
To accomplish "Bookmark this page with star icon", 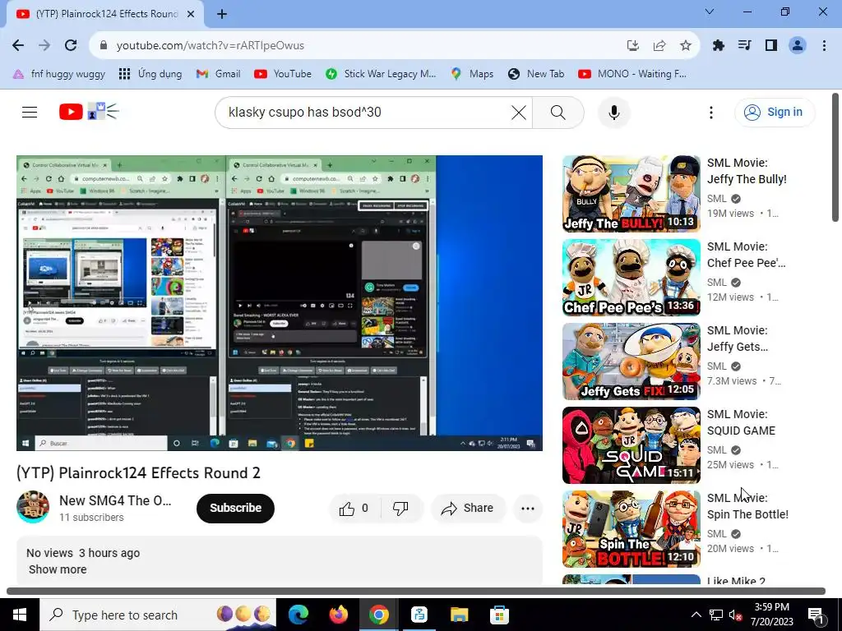I will pyautogui.click(x=686, y=46).
